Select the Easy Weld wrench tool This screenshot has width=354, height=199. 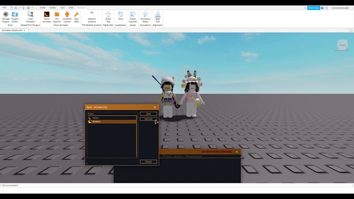click(77, 17)
